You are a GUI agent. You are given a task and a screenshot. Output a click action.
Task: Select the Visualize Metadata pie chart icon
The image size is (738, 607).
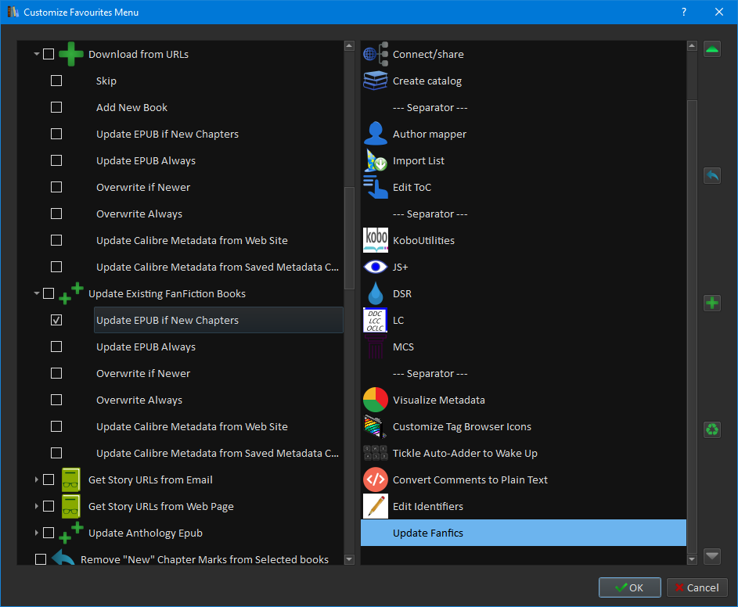(x=376, y=400)
